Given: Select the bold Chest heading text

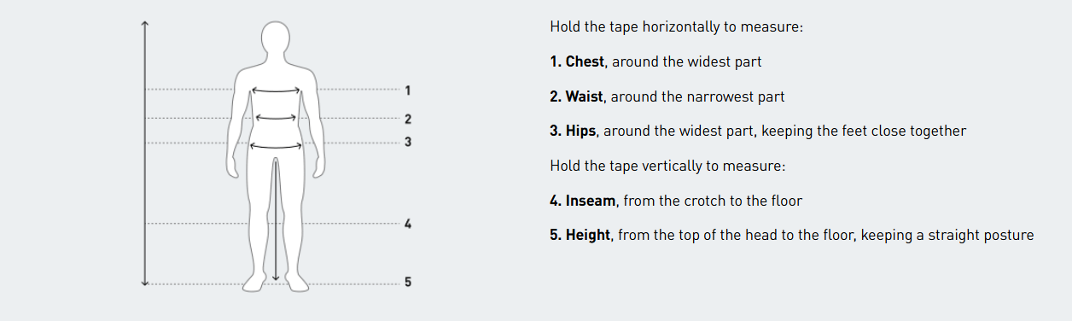Looking at the screenshot, I should pos(577,62).
